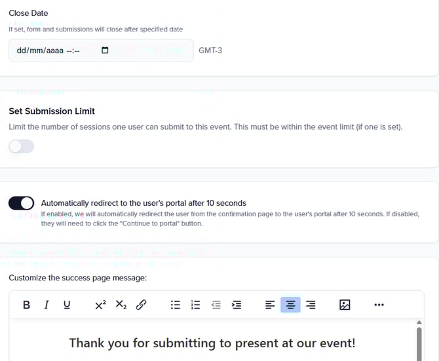This screenshot has height=361, width=439.
Task: Center align the text
Action: 290,305
